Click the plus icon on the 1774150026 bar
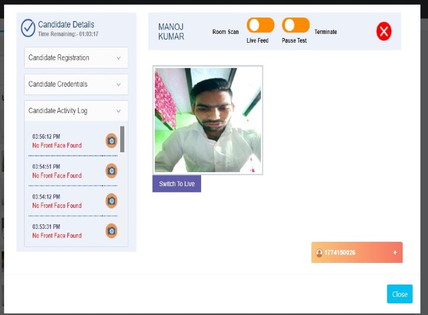Screen dimensions: 428x315 395,252
